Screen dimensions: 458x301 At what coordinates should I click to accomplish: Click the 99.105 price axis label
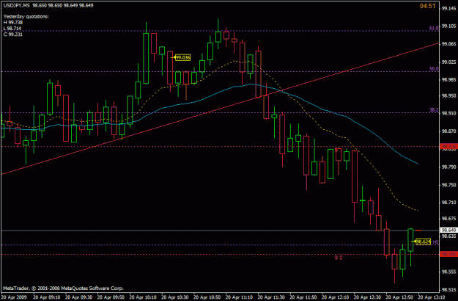coord(449,26)
